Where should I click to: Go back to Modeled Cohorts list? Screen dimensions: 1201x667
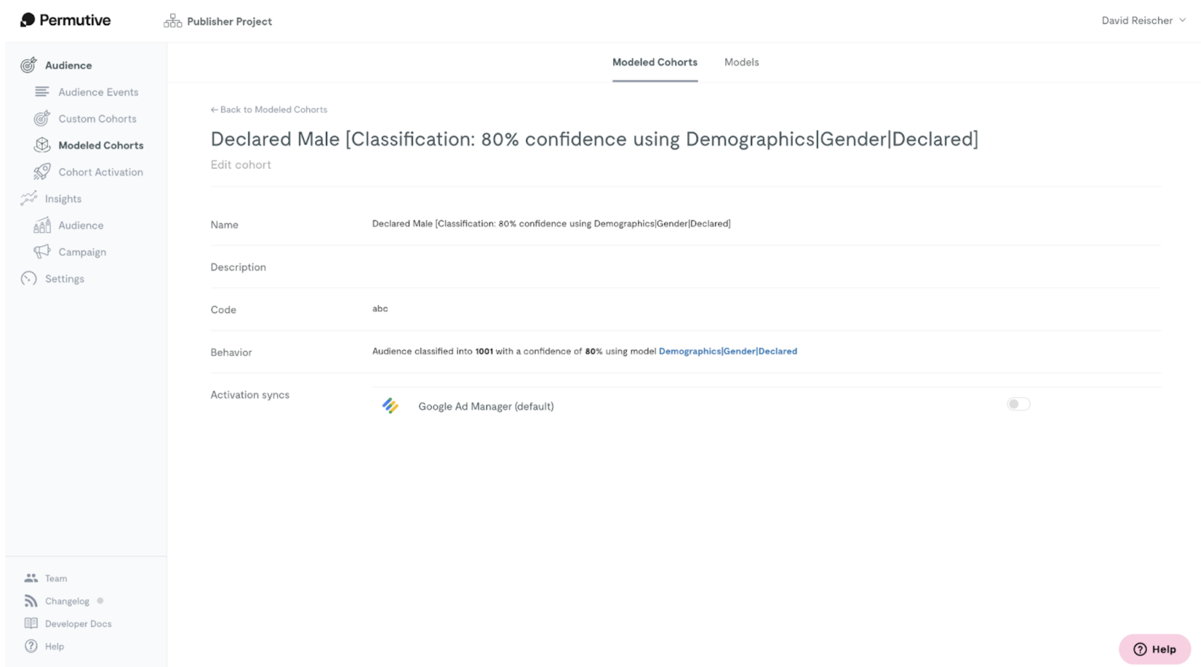(269, 110)
